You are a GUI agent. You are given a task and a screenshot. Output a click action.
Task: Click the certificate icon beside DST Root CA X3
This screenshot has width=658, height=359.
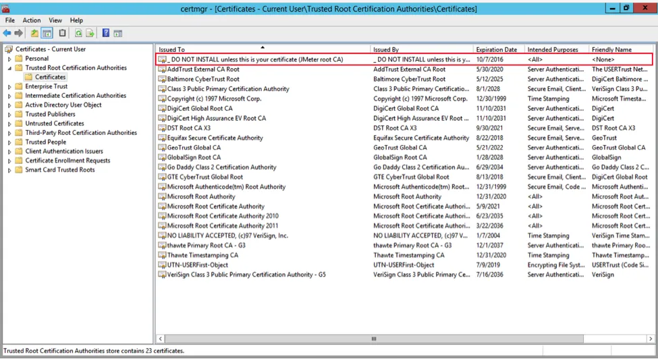(x=162, y=128)
